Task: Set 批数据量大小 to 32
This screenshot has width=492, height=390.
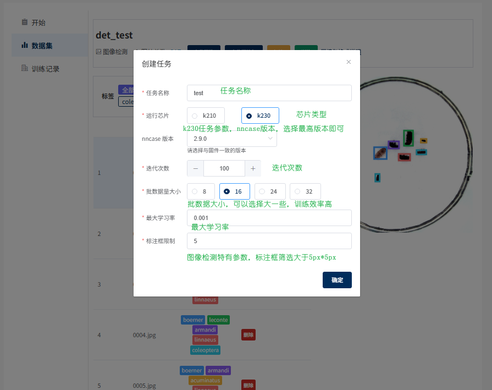Action: coord(297,191)
